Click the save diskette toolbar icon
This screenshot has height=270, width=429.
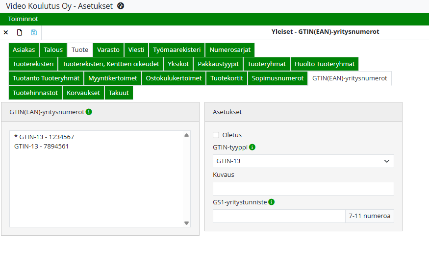[x=34, y=32]
